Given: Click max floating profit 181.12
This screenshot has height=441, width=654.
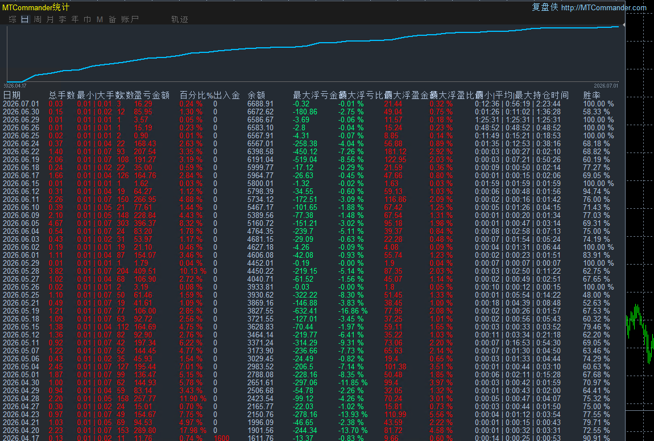Looking at the screenshot, I should [395, 151].
